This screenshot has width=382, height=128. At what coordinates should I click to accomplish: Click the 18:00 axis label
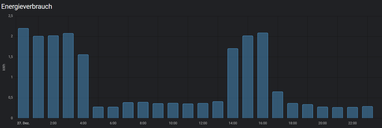coord(293,123)
